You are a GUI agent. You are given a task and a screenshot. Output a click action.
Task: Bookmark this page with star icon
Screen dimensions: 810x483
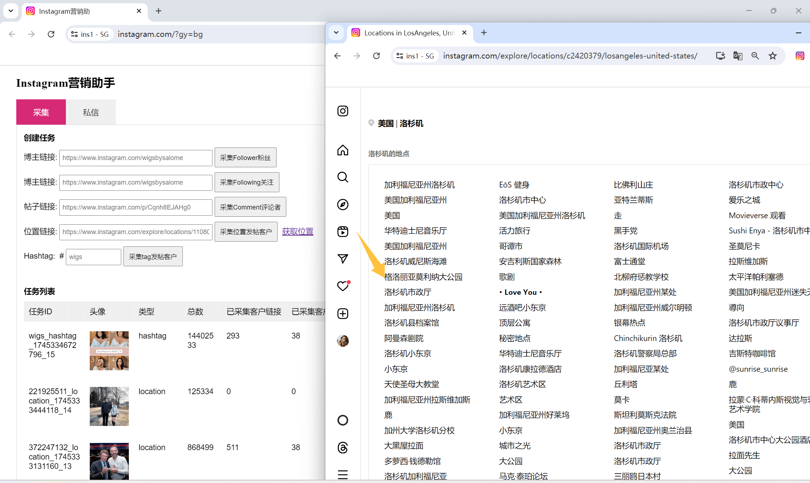[x=773, y=56]
